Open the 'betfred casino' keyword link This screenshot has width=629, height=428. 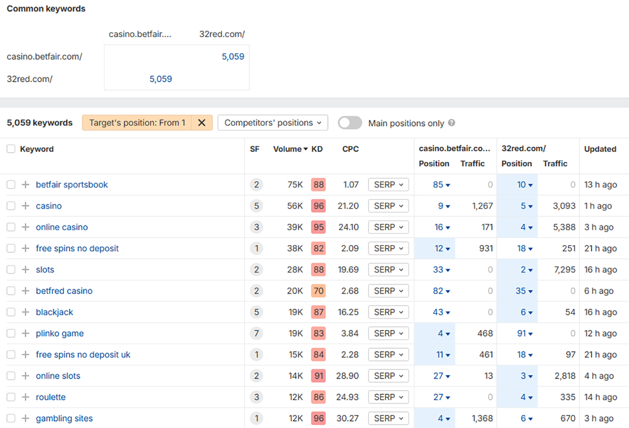(x=64, y=291)
